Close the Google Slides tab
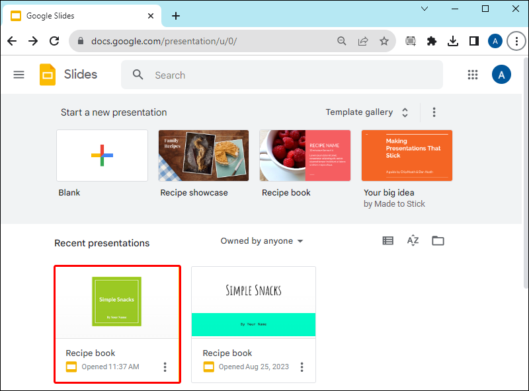The height and width of the screenshot is (391, 529). pos(151,16)
